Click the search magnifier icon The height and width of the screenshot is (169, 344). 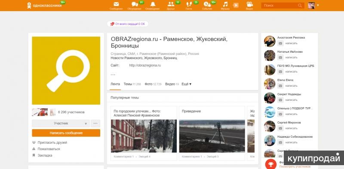click(300, 6)
